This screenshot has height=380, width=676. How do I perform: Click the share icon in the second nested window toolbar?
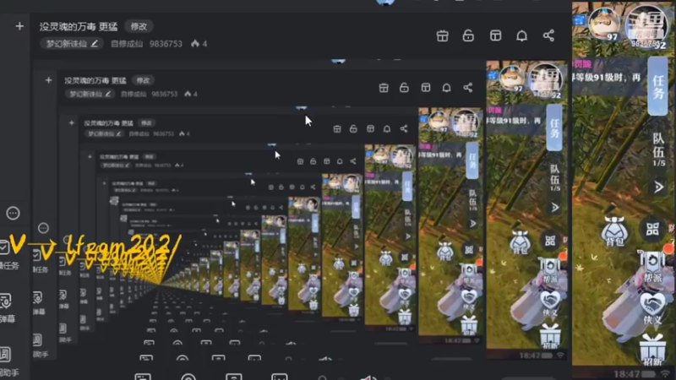[x=468, y=88]
